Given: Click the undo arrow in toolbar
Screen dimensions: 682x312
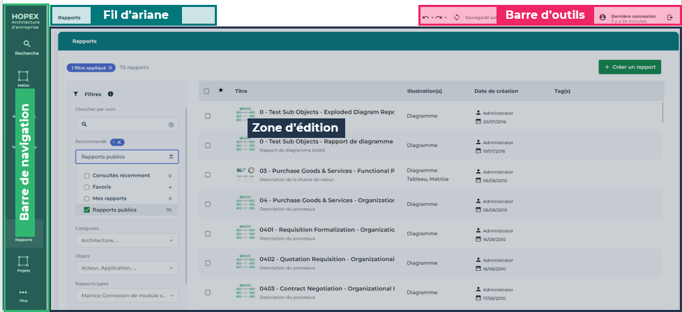Looking at the screenshot, I should pyautogui.click(x=426, y=17).
